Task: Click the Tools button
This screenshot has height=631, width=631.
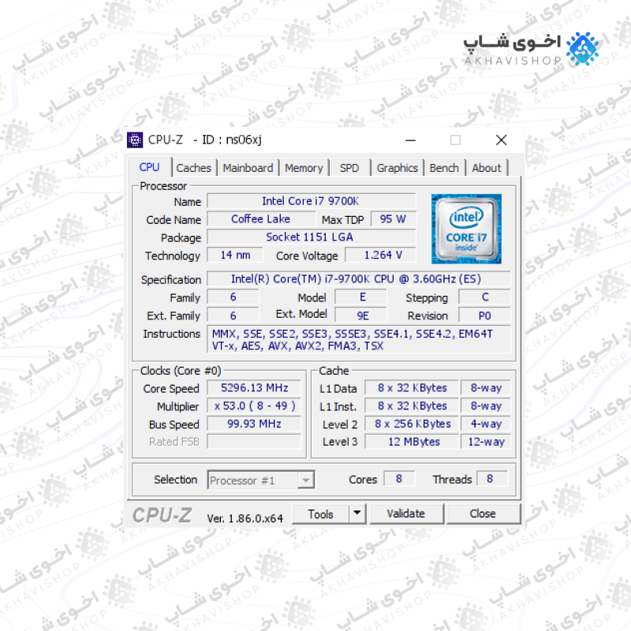Action: pos(321,514)
